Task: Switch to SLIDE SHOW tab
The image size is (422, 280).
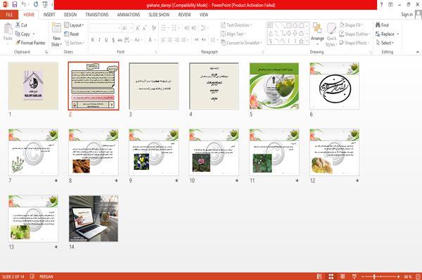Action: click(159, 15)
